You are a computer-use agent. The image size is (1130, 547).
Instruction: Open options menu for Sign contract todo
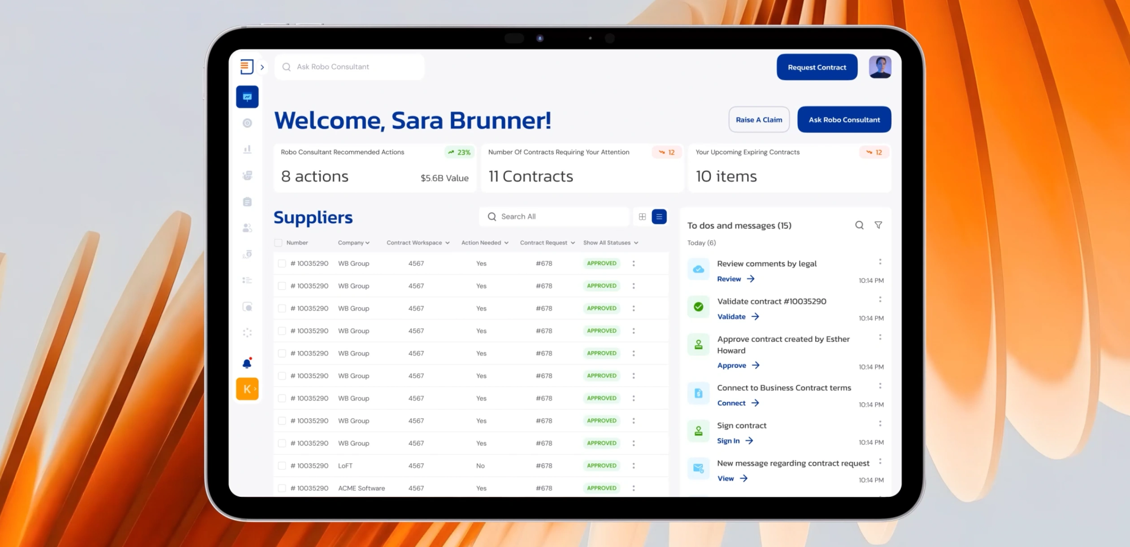[880, 423]
